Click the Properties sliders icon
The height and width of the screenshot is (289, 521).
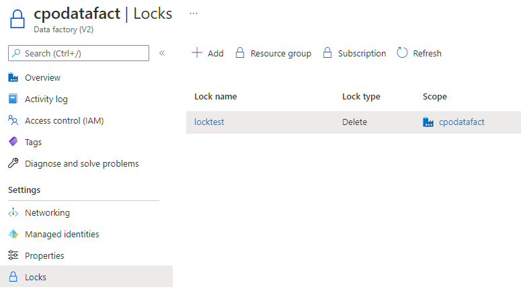tap(13, 255)
